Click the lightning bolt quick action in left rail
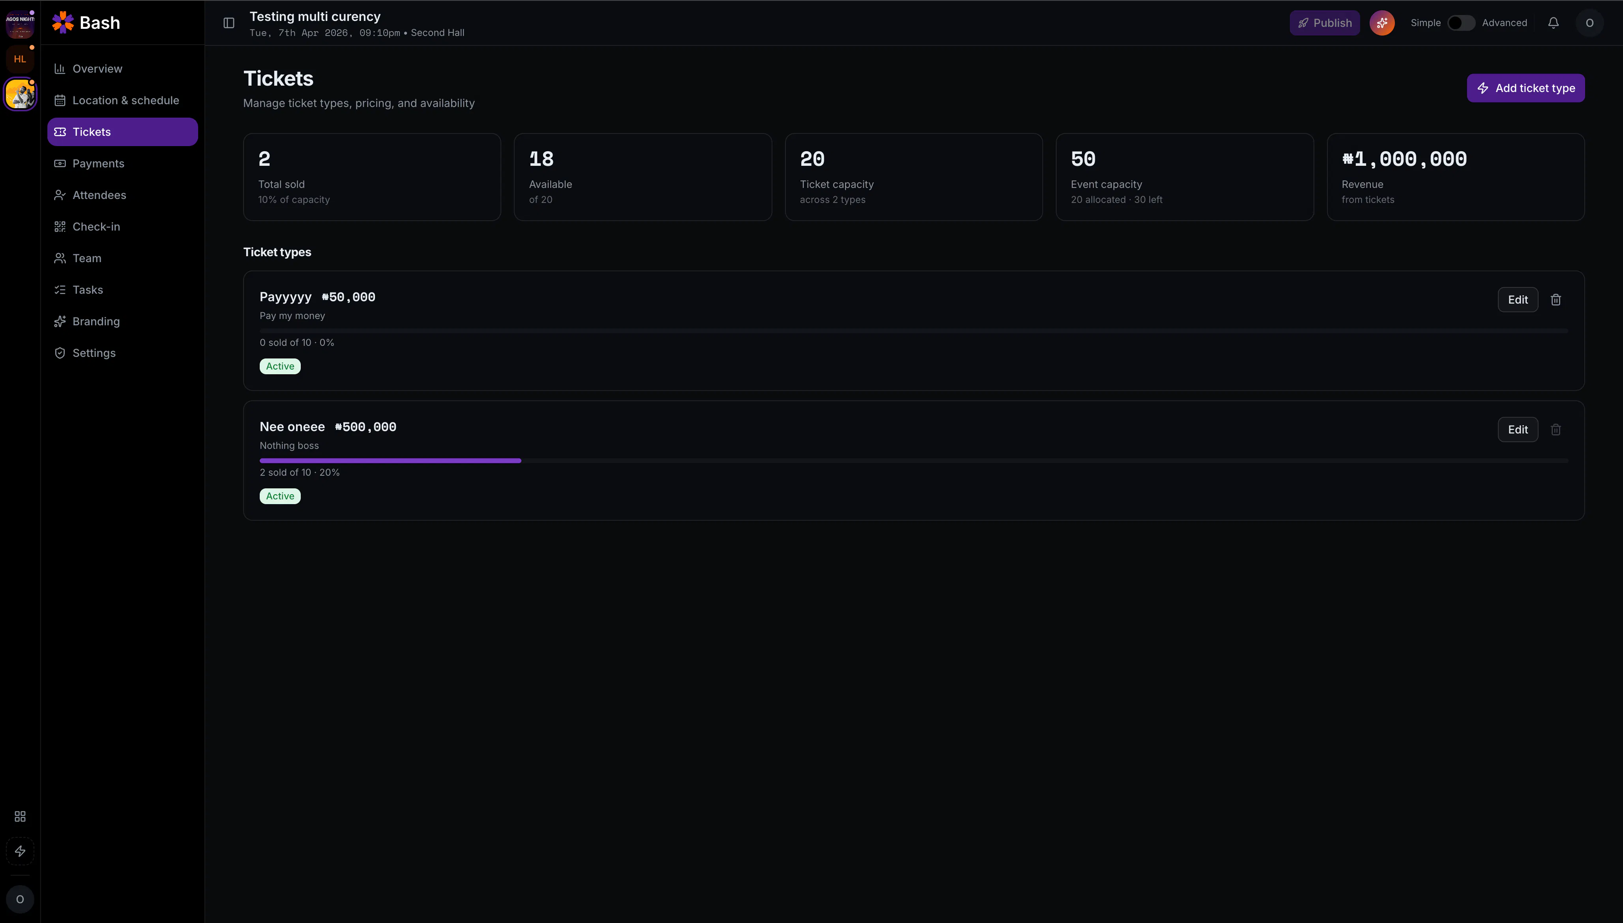This screenshot has height=923, width=1623. click(20, 852)
